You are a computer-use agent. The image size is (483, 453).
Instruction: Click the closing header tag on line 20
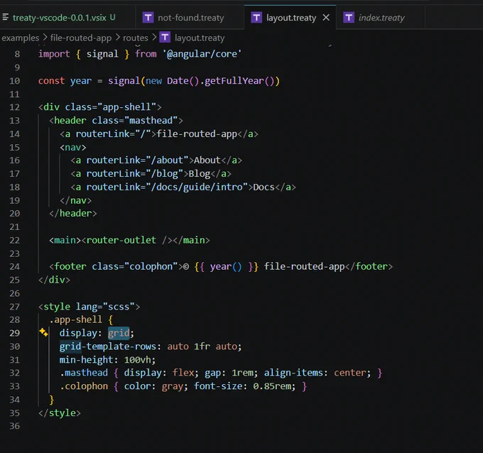(x=73, y=213)
